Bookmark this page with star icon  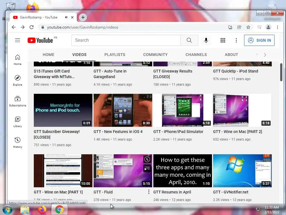(248, 27)
